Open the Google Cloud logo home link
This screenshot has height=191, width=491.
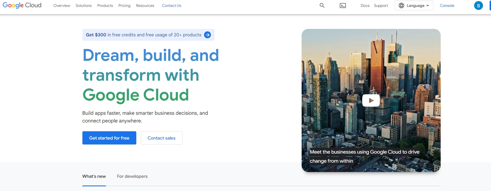(22, 5)
